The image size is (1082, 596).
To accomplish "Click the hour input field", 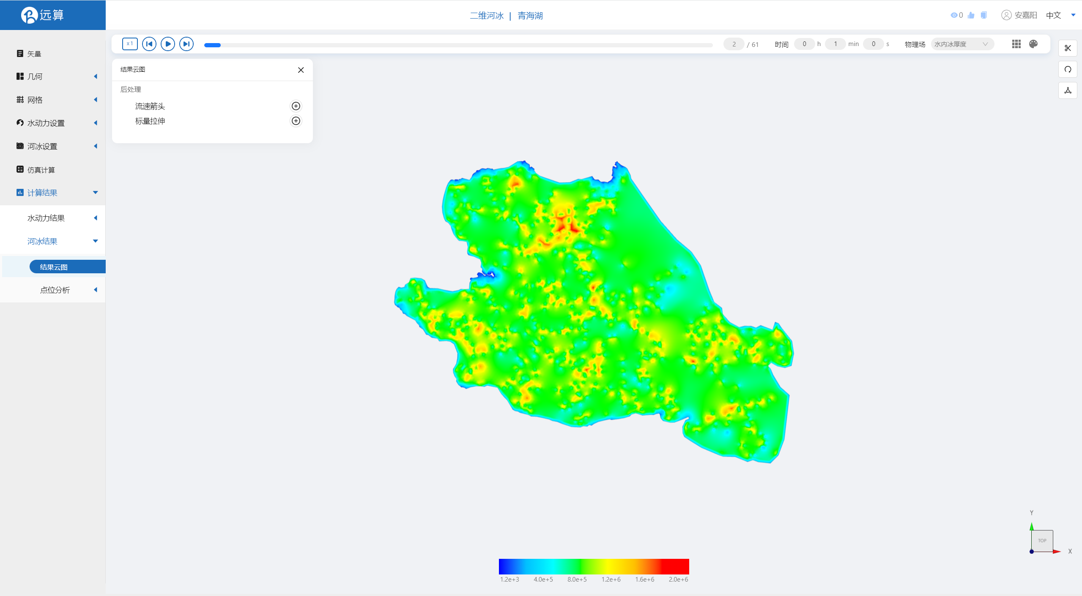I will [x=804, y=44].
